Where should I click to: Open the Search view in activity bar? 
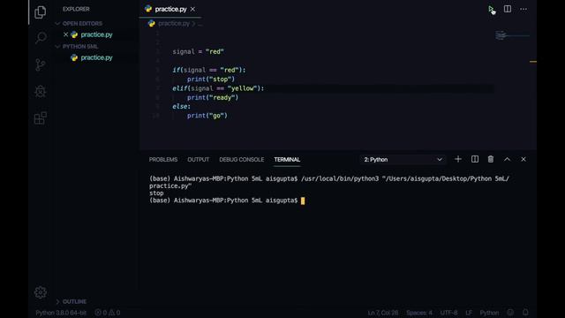tap(41, 37)
